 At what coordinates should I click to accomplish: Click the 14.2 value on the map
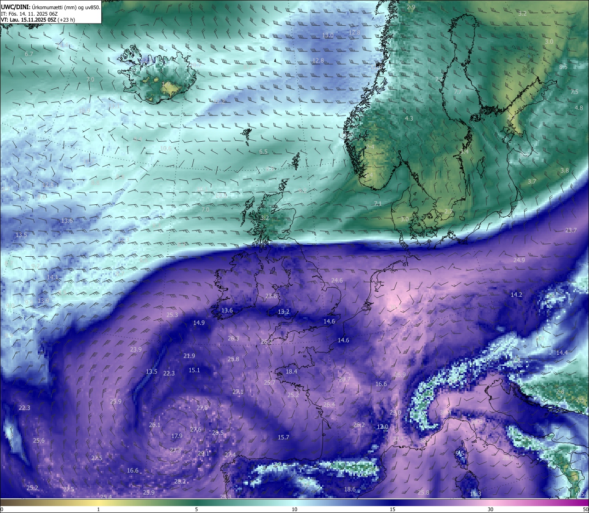click(516, 294)
